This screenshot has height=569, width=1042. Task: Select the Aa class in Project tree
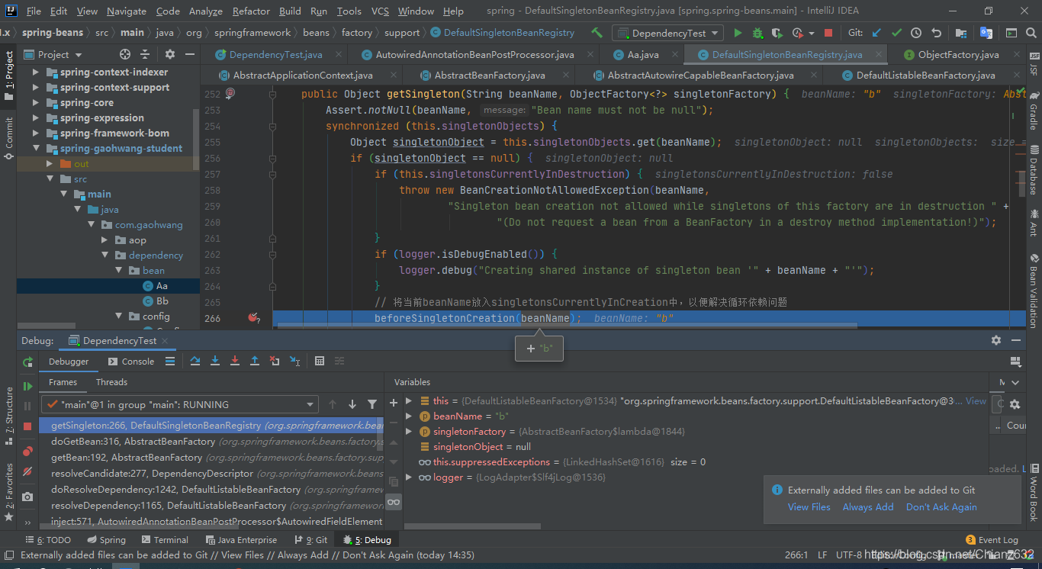[162, 285]
